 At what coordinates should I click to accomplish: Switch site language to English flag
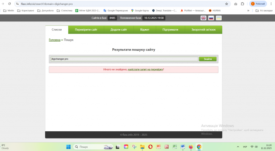point(203,18)
